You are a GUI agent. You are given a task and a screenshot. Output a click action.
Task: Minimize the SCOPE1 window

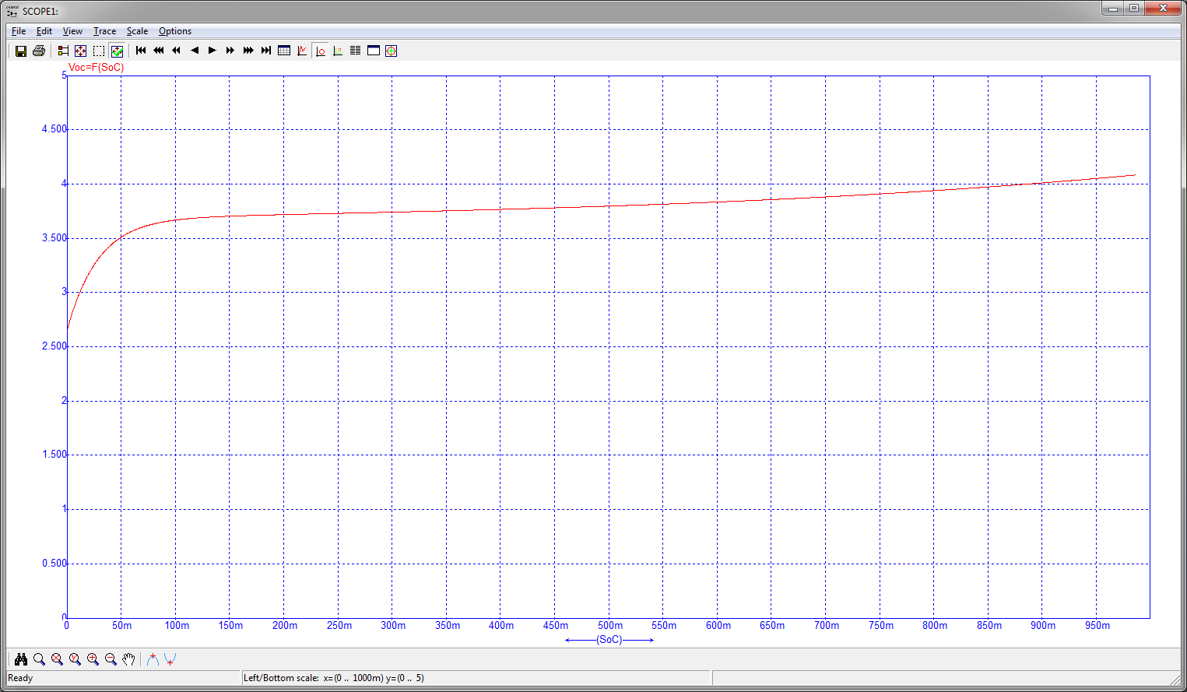point(1113,8)
